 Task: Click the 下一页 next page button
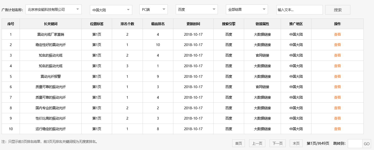click(278, 143)
